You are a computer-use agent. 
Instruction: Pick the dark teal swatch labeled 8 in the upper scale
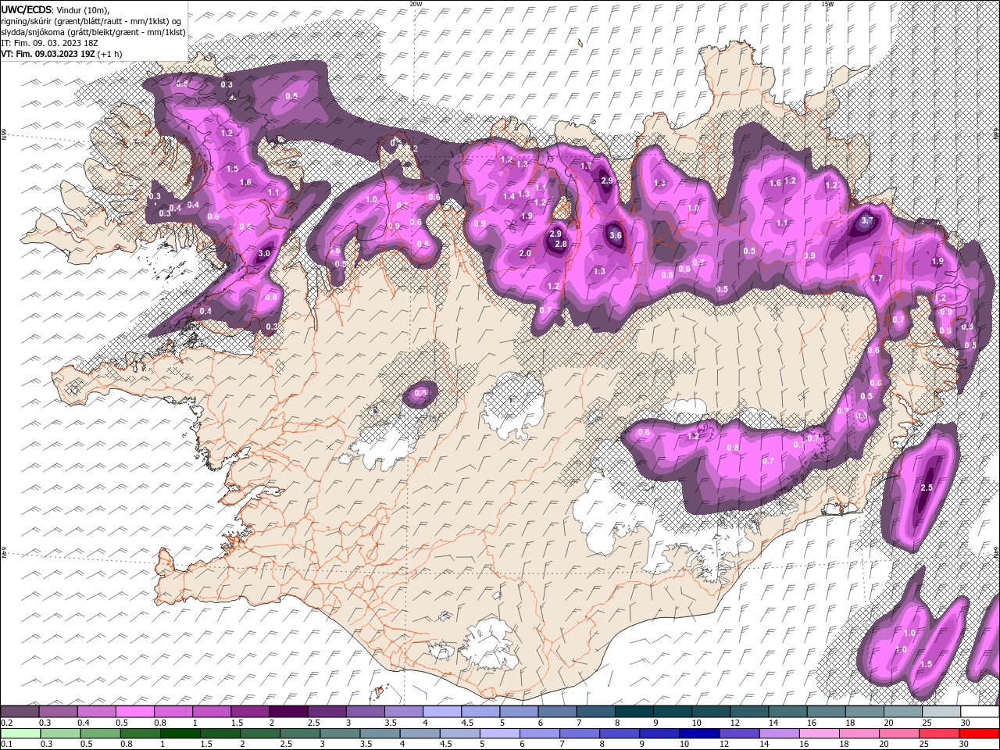634,712
